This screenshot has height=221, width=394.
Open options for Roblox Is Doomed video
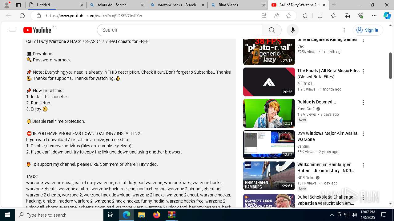click(363, 103)
